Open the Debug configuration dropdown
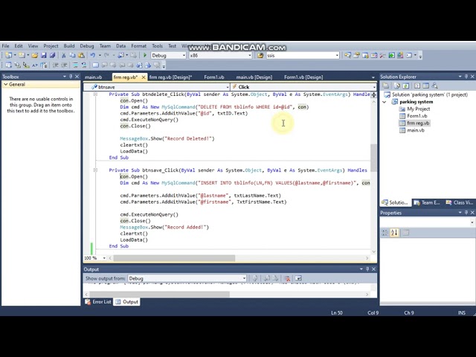This screenshot has height=357, width=476. [x=184, y=56]
